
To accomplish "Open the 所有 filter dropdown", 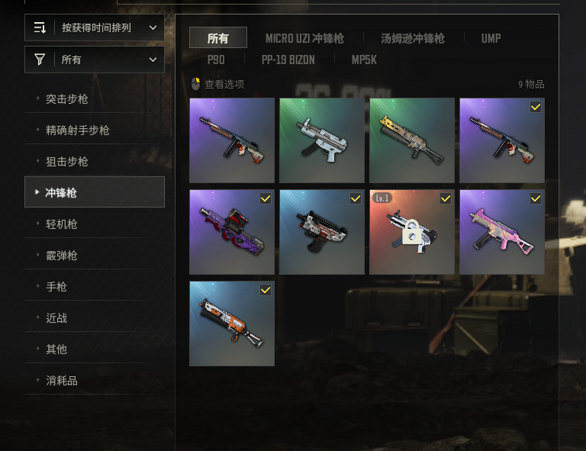I will [x=95, y=60].
